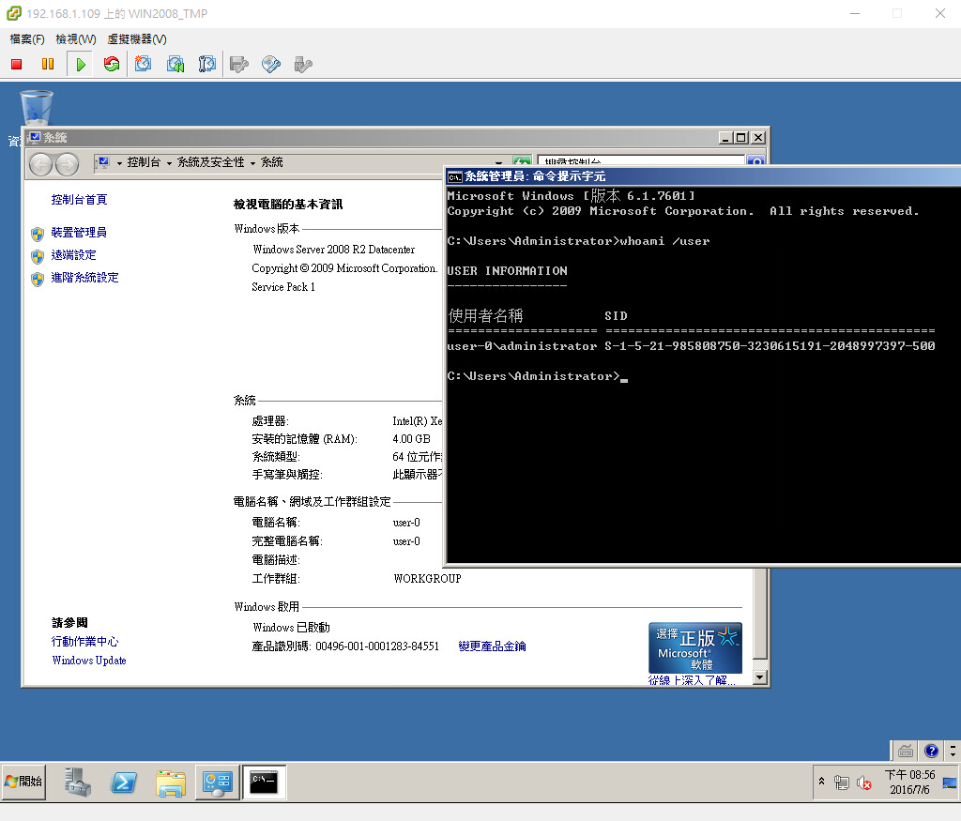
Task: Connect USB device toolbar icon
Action: point(303,65)
